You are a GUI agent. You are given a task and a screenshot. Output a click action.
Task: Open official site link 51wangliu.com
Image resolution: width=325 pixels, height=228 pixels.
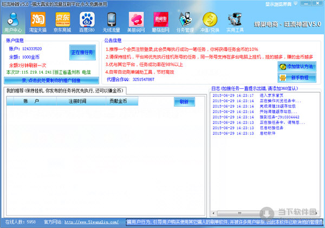click(x=92, y=222)
